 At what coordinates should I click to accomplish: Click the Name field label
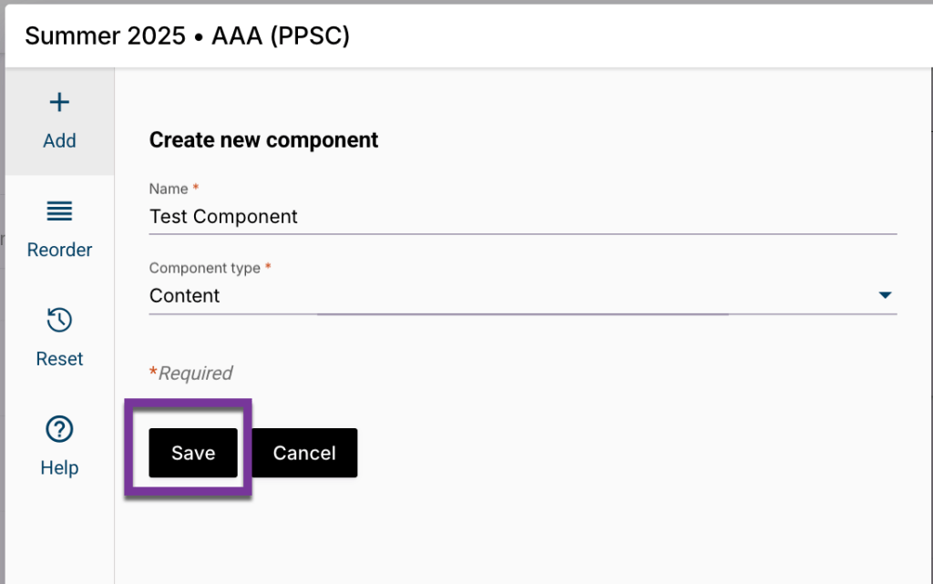165,189
